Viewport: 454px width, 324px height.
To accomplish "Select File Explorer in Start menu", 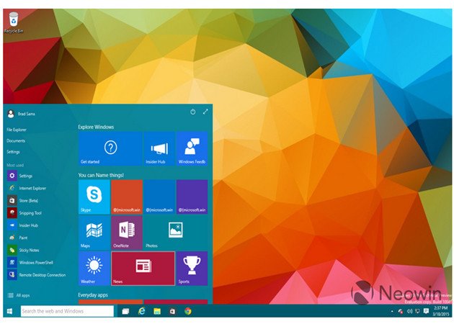I will click(x=17, y=130).
